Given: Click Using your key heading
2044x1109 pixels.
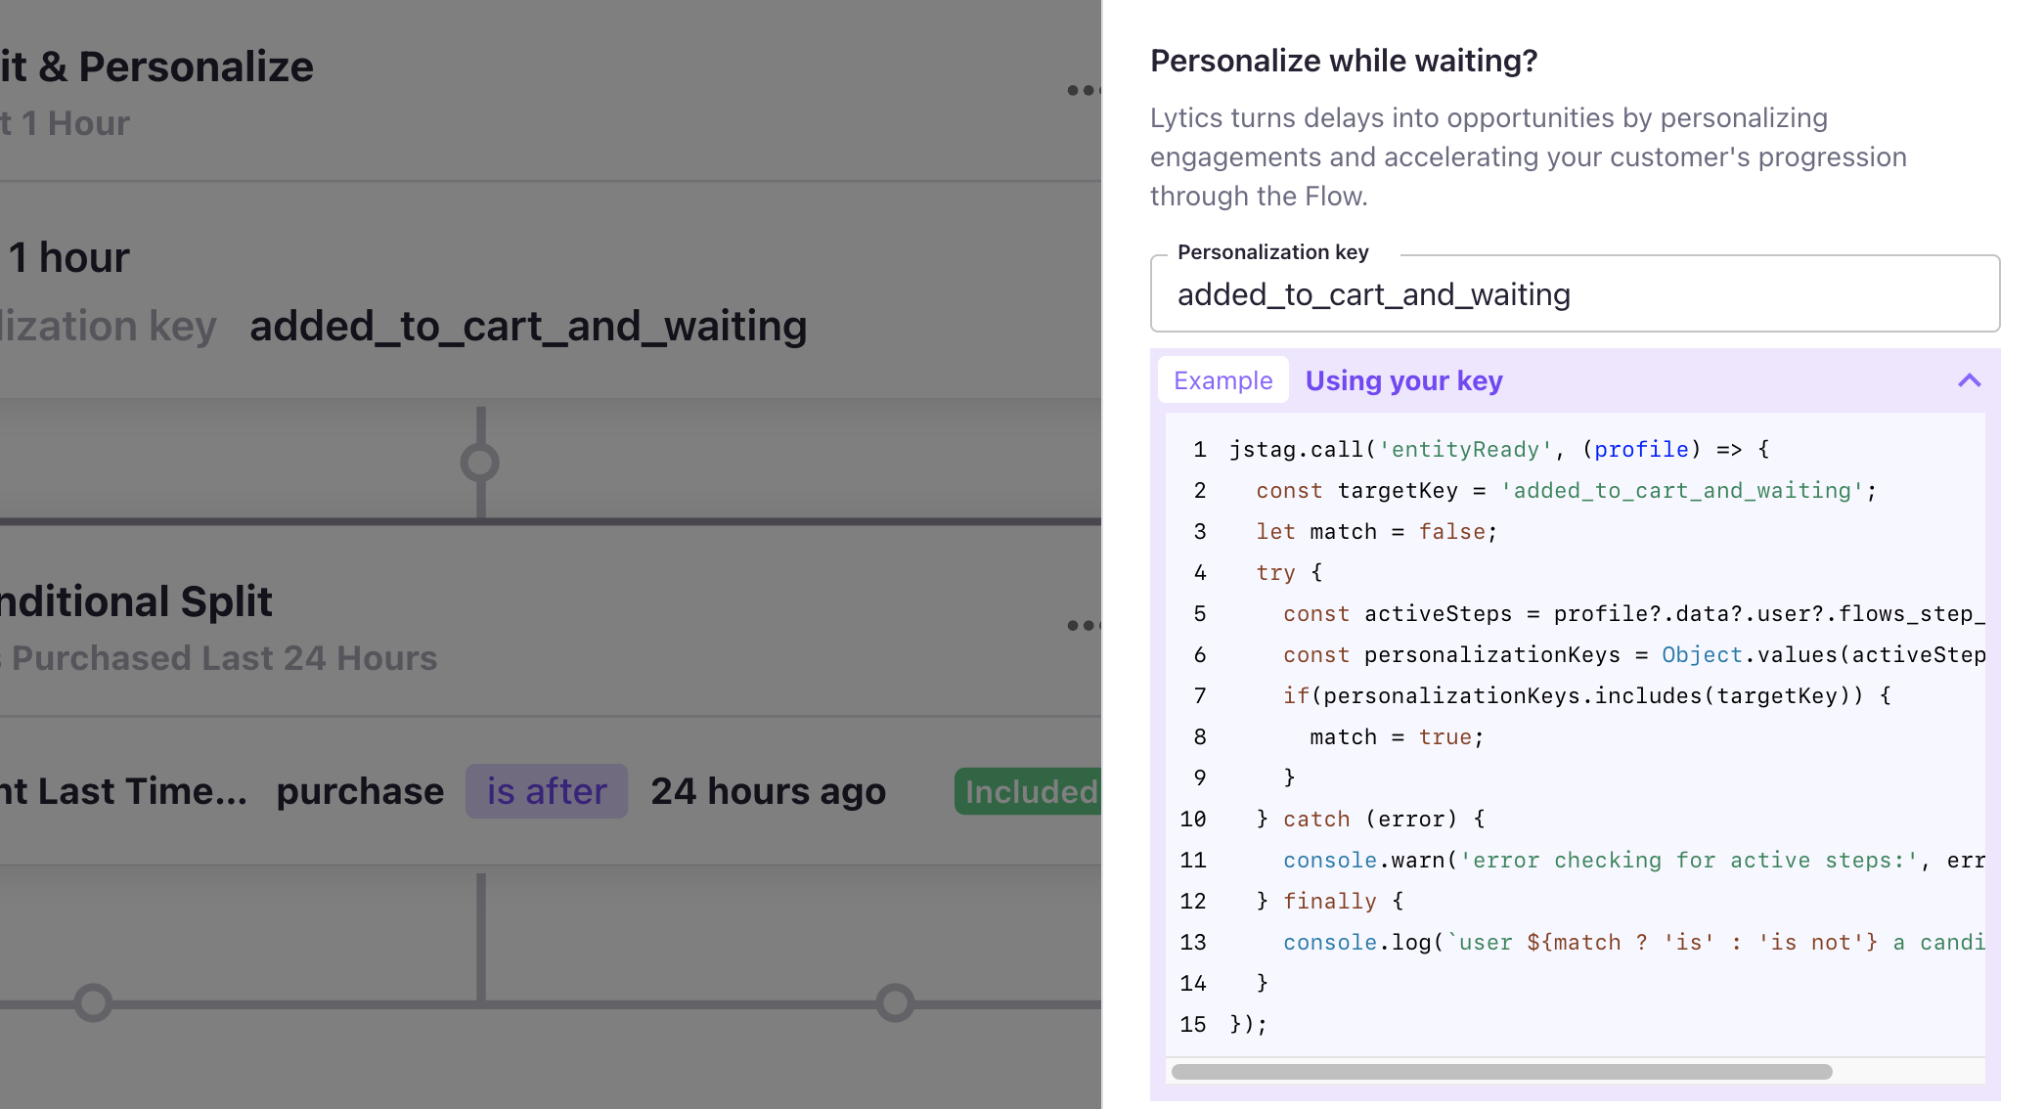Looking at the screenshot, I should 1403,380.
